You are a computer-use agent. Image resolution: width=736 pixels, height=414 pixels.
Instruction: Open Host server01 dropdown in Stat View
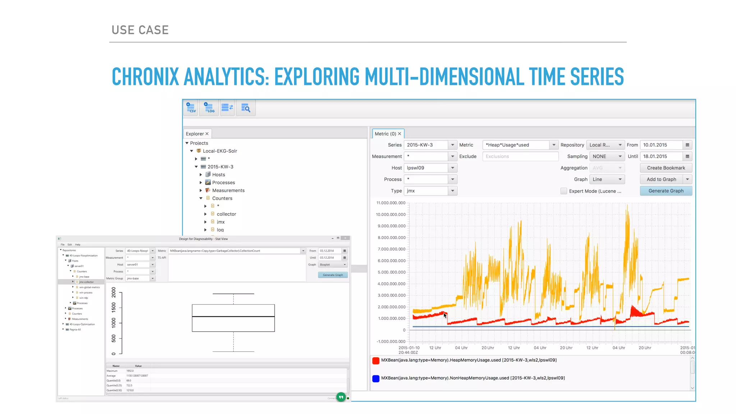[153, 264]
